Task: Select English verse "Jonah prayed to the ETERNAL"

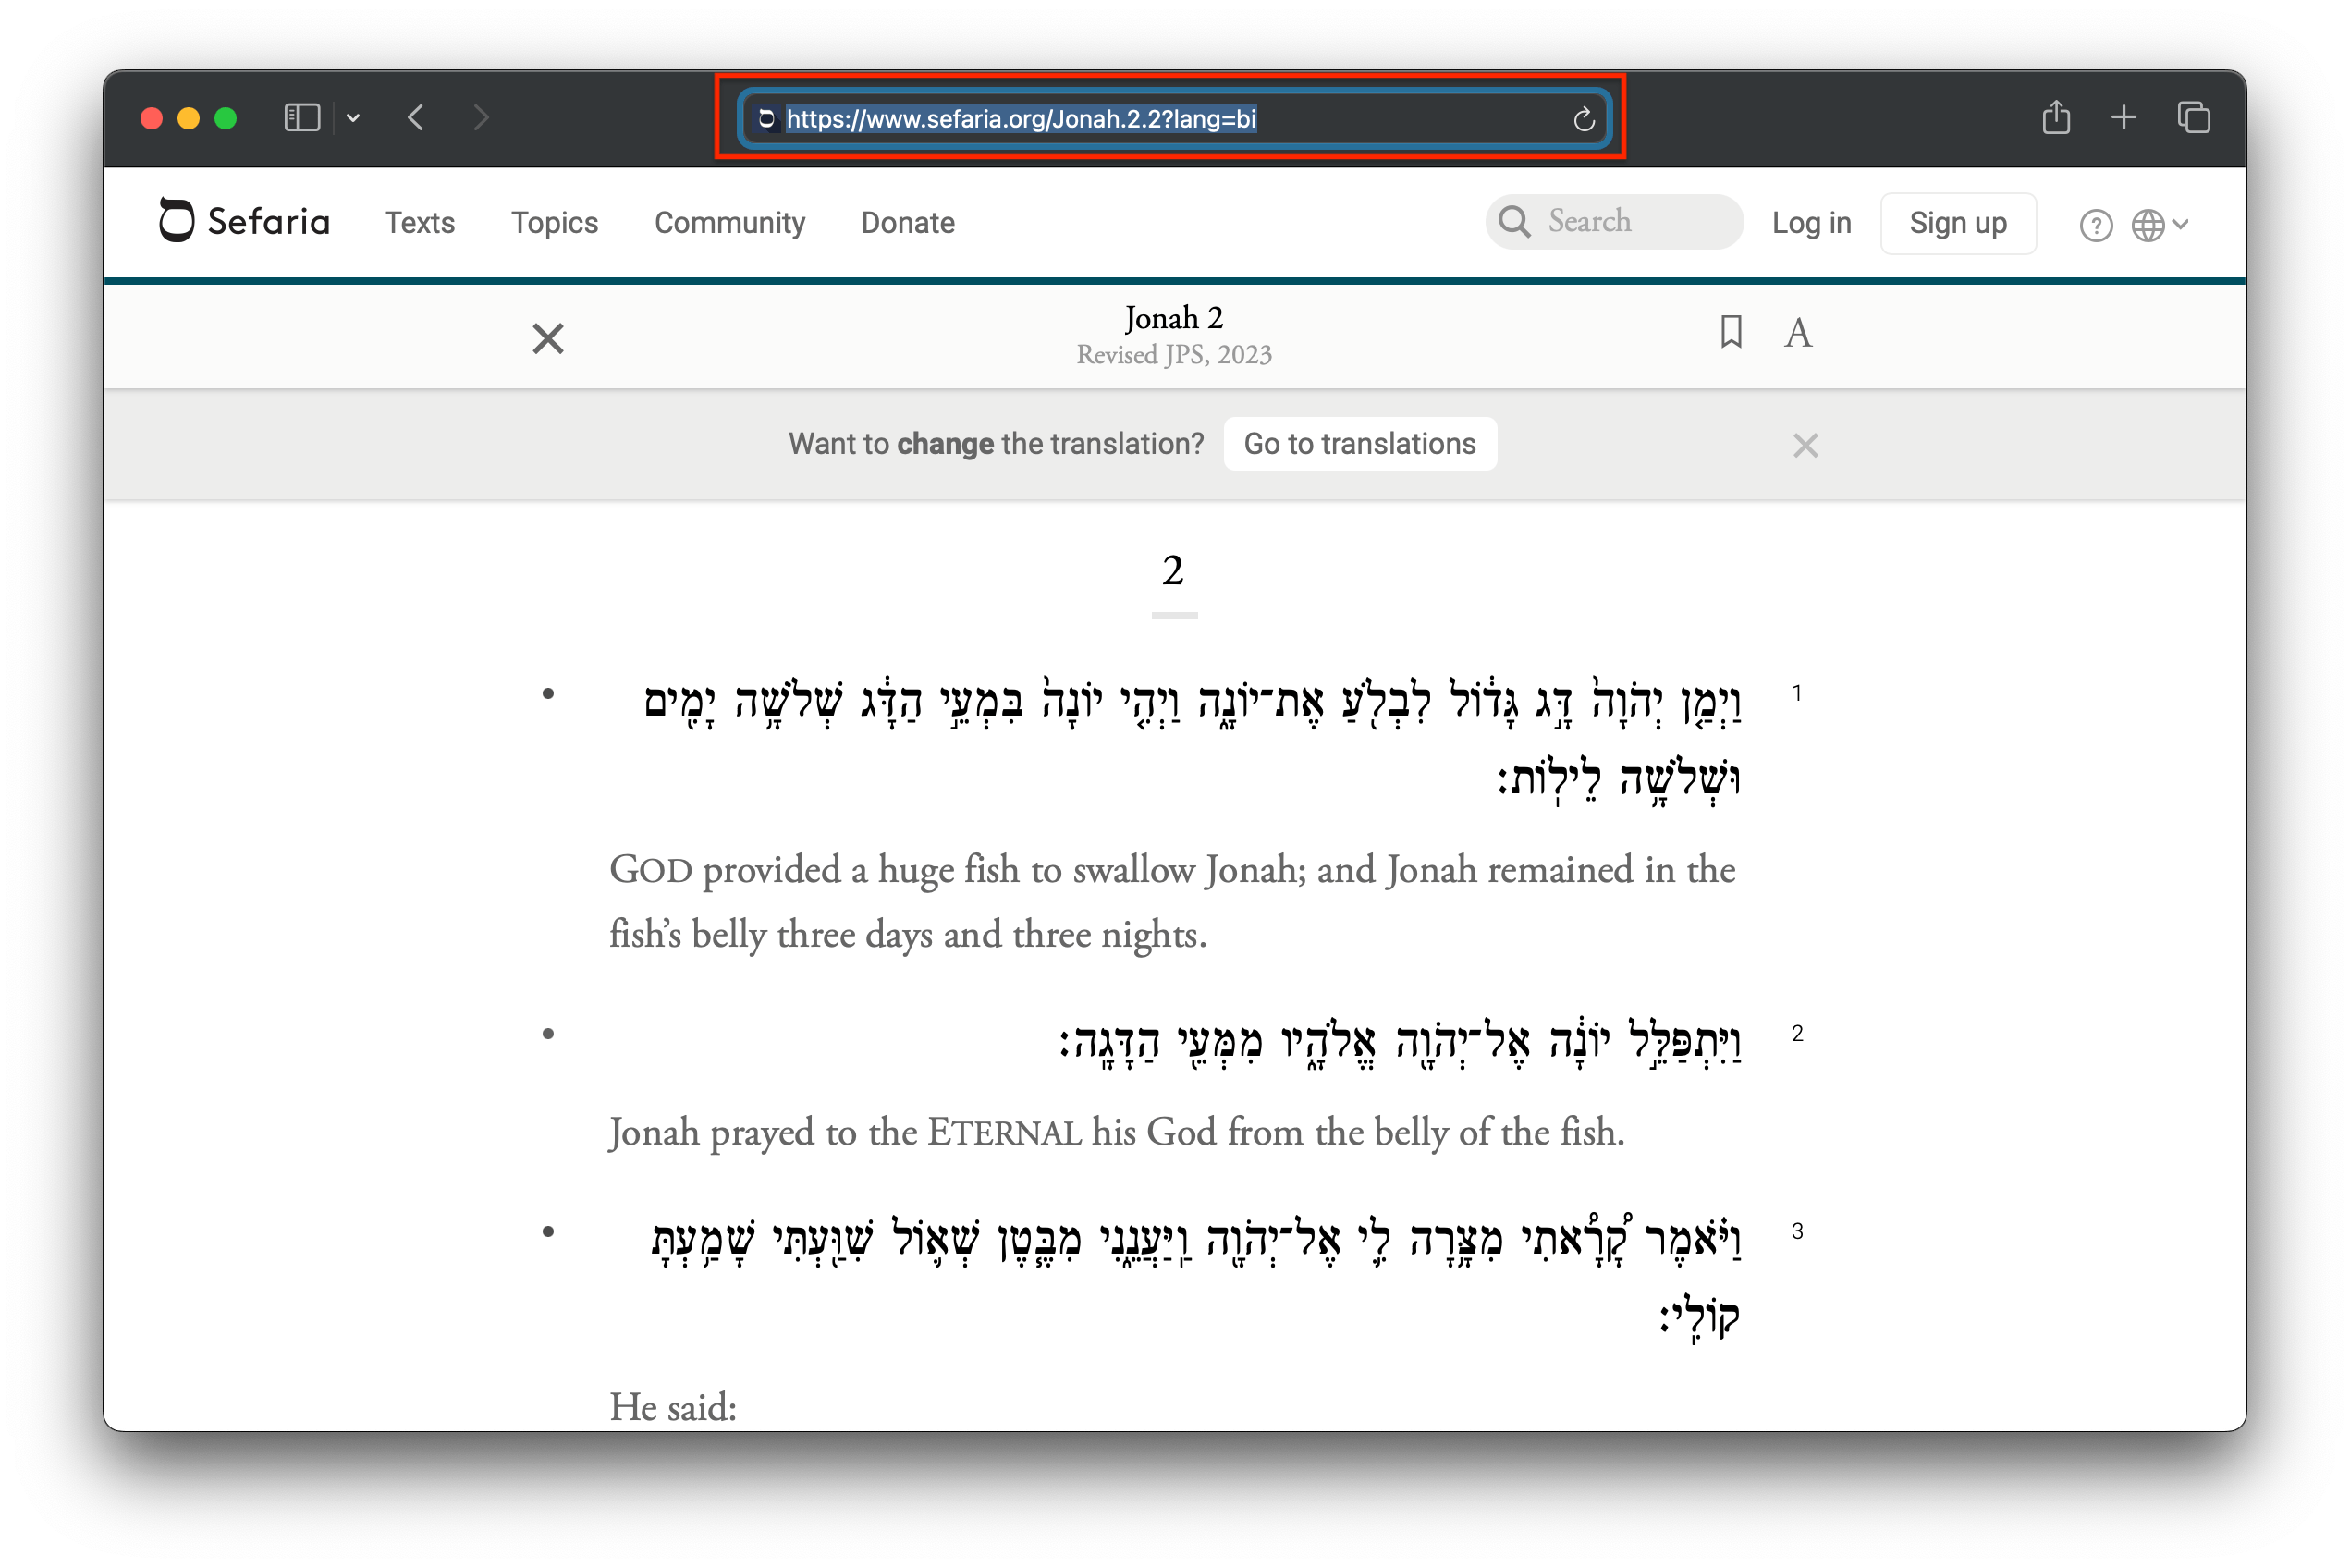Action: coord(1116,1132)
